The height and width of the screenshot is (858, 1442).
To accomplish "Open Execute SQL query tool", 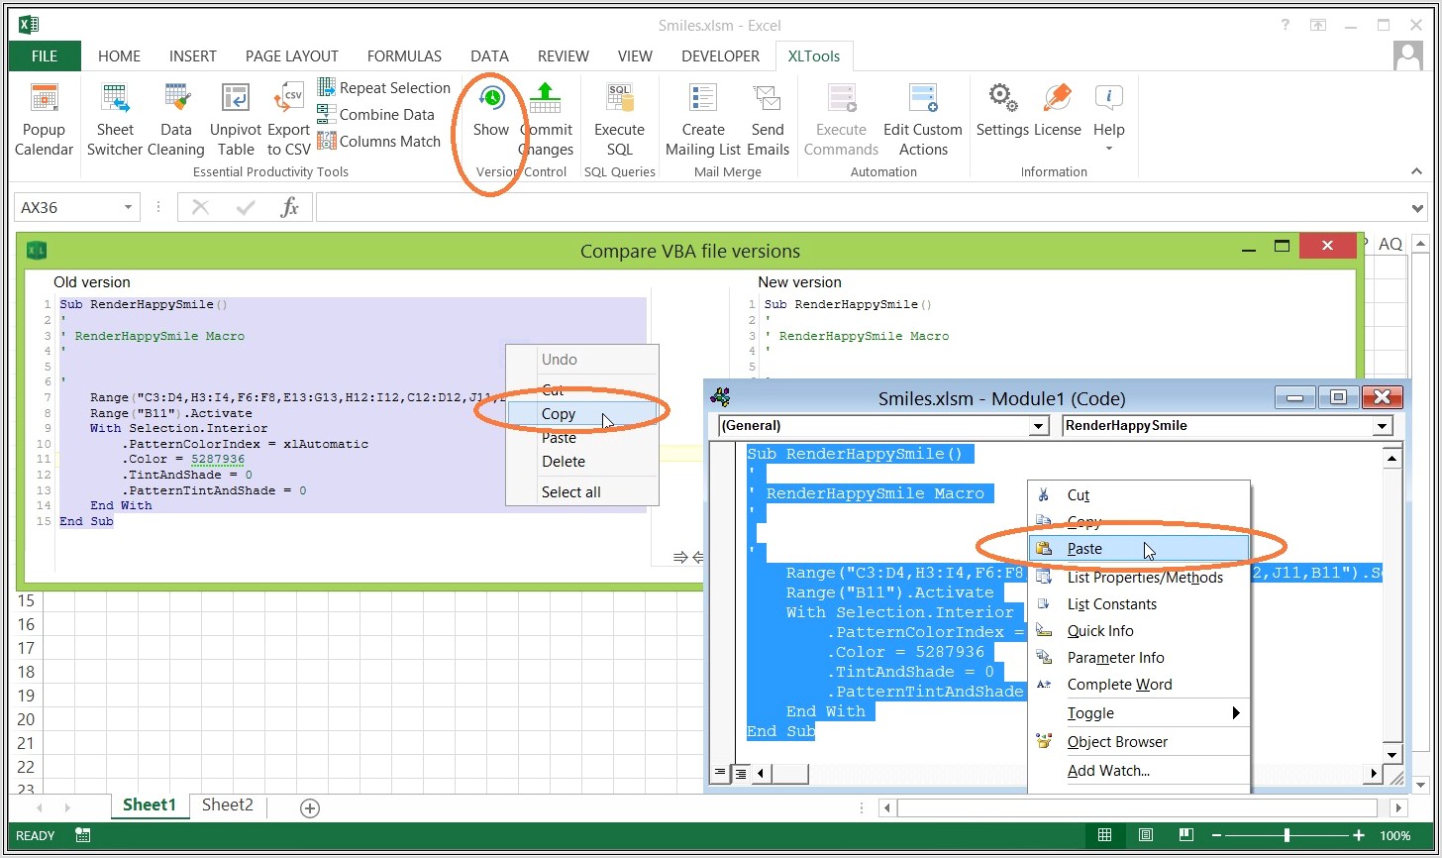I will (619, 120).
